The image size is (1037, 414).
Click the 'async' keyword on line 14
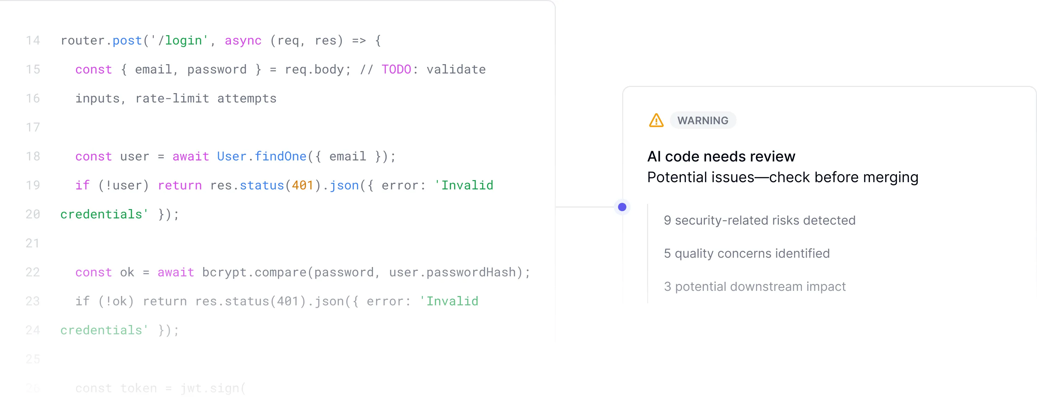point(243,41)
